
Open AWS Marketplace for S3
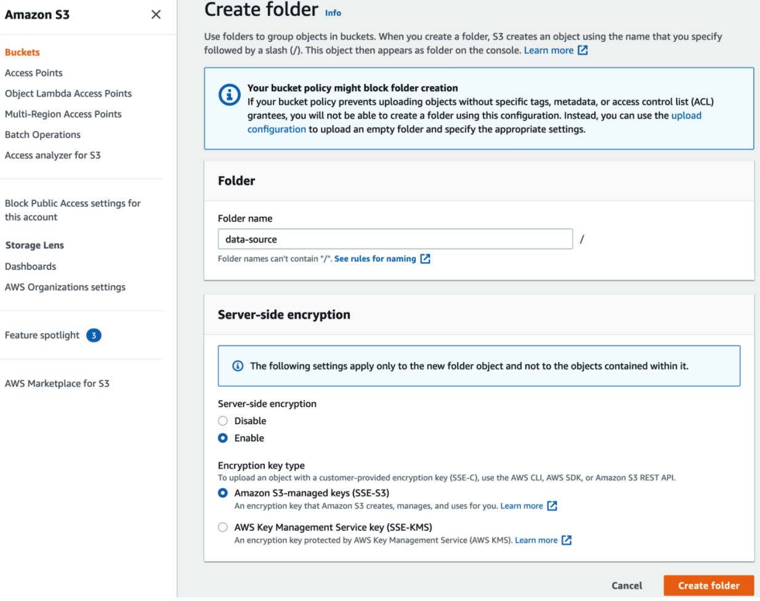[x=57, y=383]
